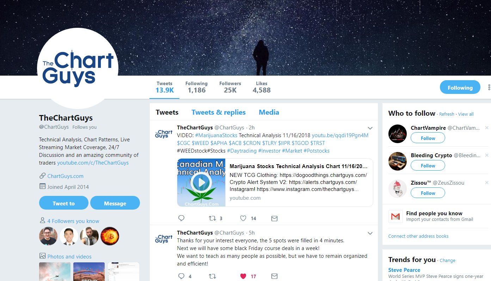The width and height of the screenshot is (491, 281).
Task: Open the TREND photo thumbnail
Action: (x=89, y=272)
